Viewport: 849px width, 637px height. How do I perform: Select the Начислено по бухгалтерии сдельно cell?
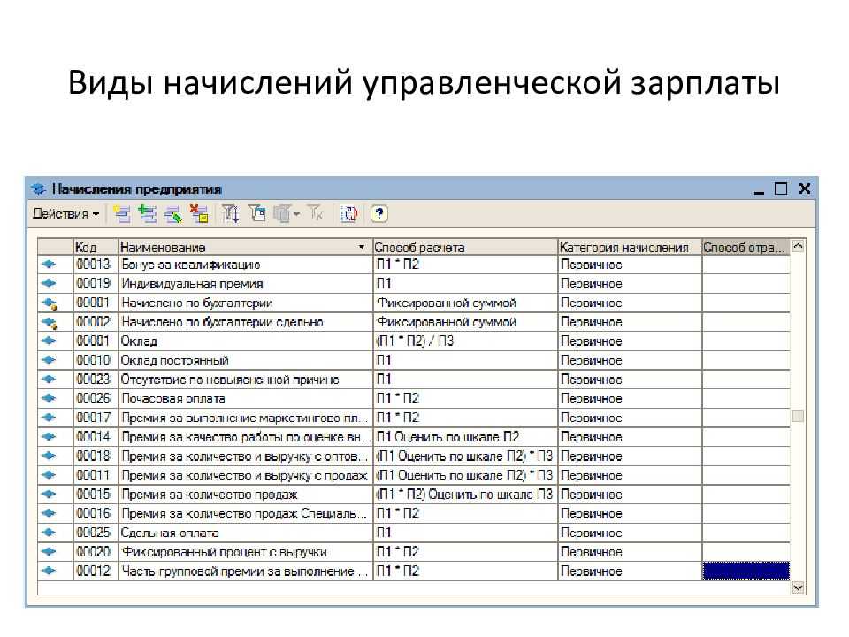point(245,322)
